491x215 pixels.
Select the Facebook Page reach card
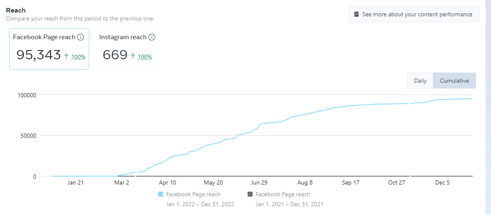click(x=49, y=49)
